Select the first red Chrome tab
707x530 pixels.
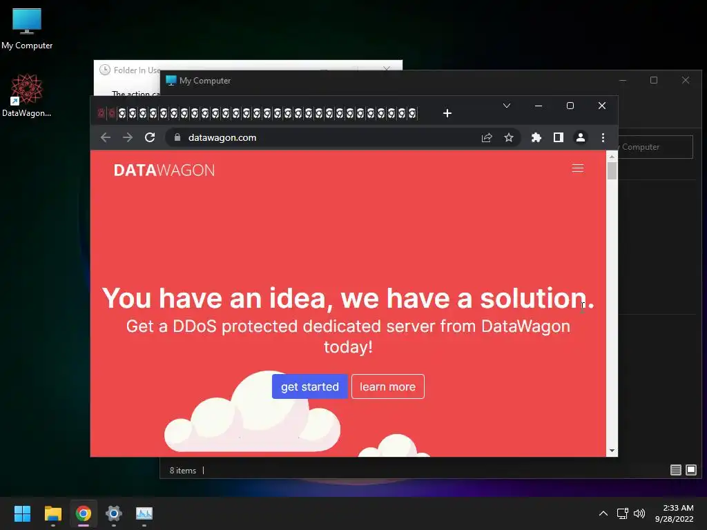coord(101,113)
